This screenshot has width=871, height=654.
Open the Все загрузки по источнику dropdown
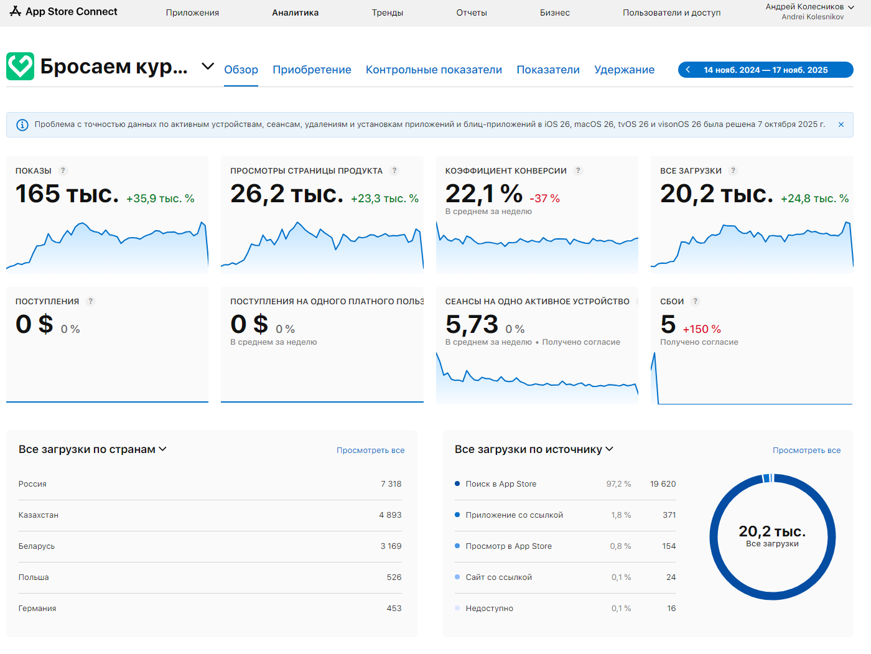click(x=610, y=449)
